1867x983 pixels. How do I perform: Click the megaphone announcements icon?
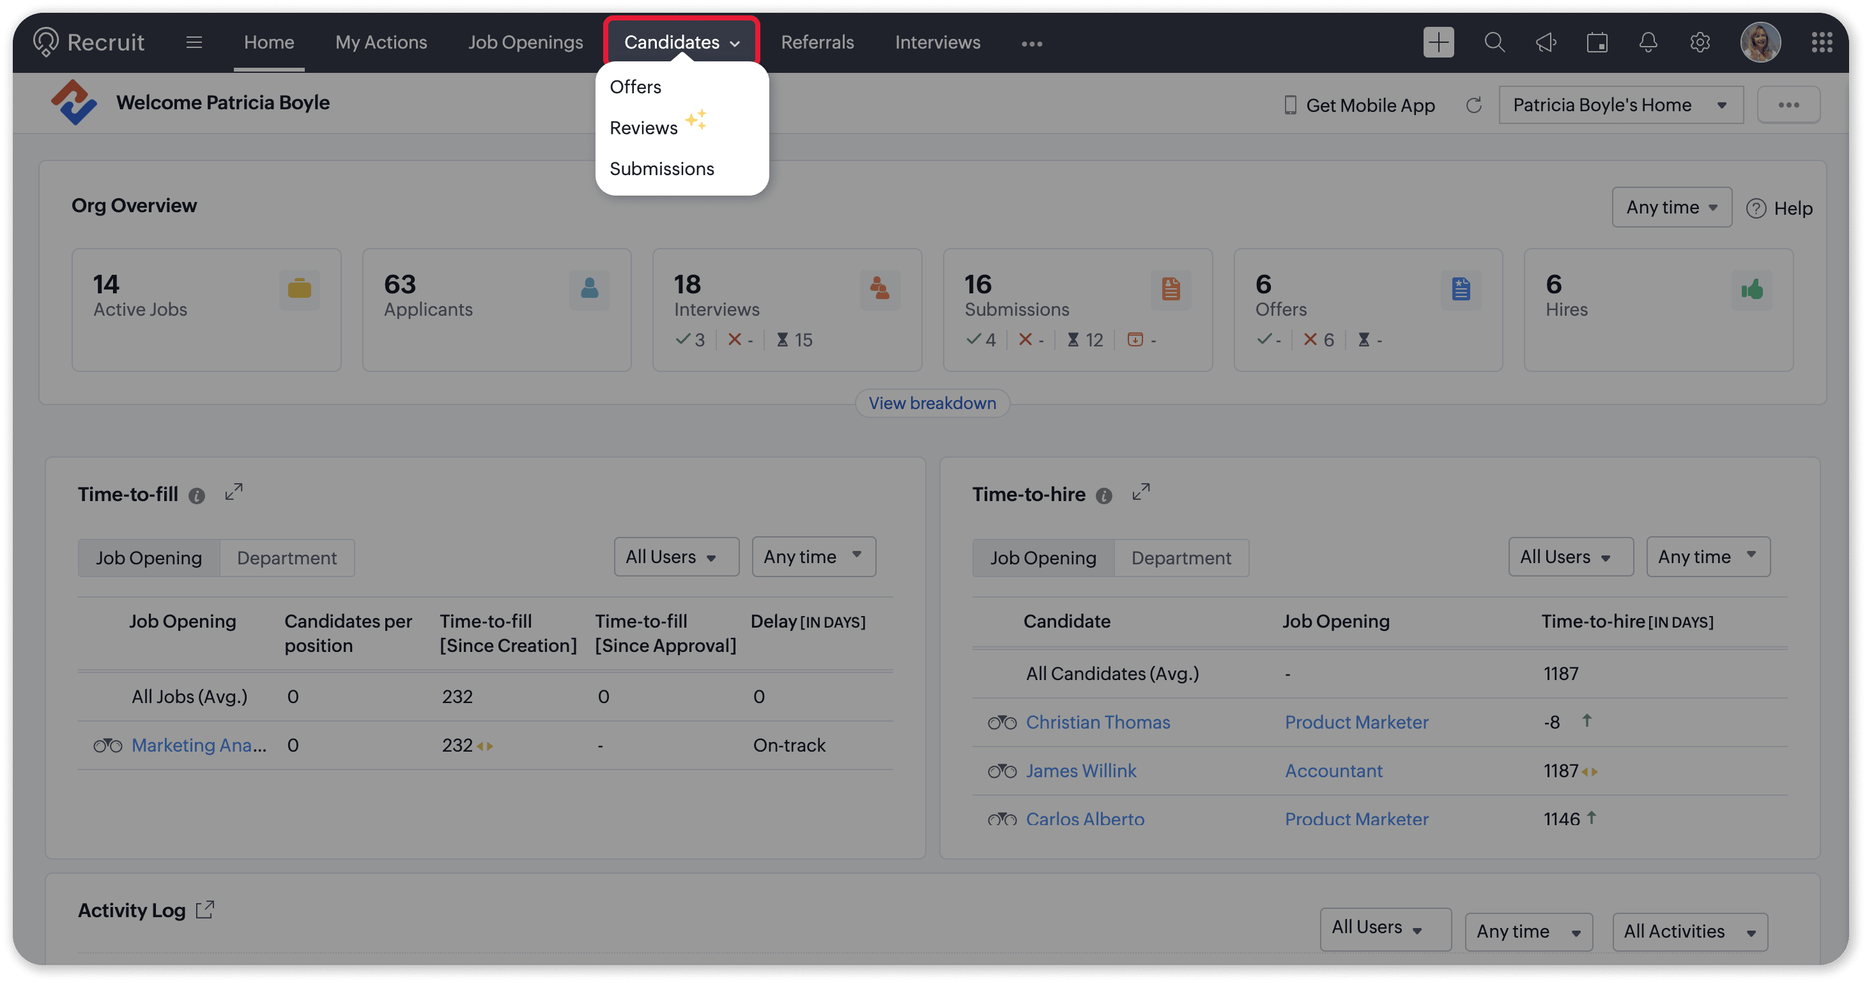click(x=1545, y=42)
